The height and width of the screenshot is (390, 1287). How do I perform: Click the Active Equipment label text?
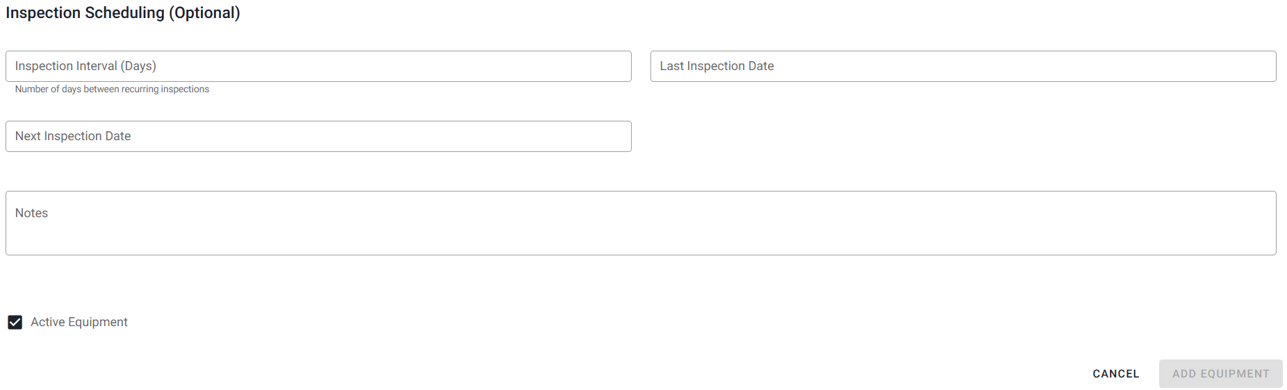pos(79,322)
